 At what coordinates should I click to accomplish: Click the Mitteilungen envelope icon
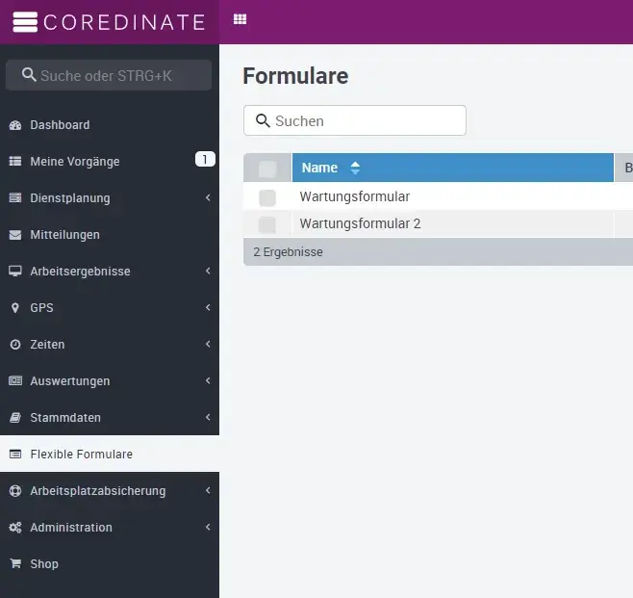(14, 235)
